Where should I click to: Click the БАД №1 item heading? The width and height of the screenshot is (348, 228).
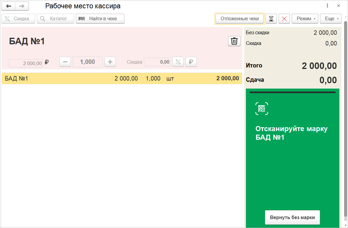(27, 41)
